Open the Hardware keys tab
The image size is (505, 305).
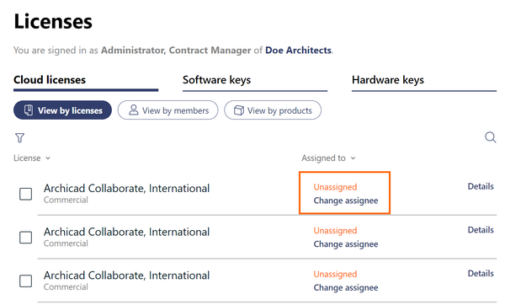[x=424, y=83]
